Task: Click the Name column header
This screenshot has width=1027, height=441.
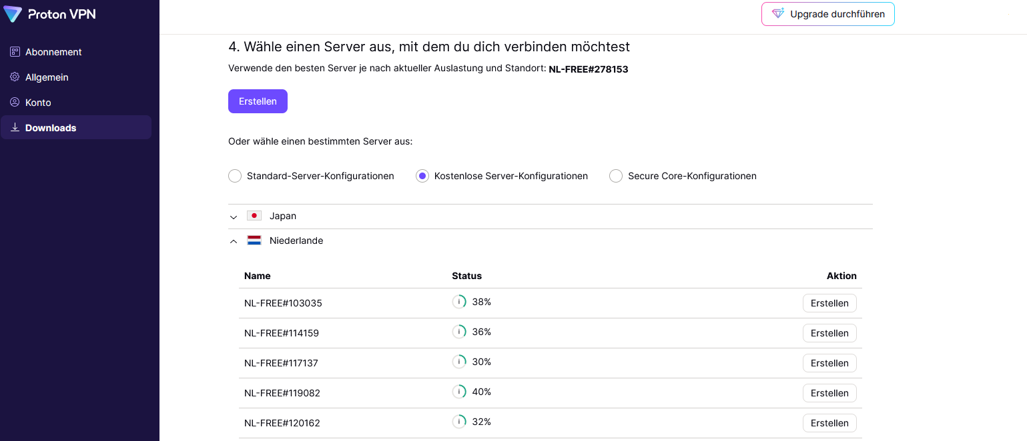Action: point(258,276)
